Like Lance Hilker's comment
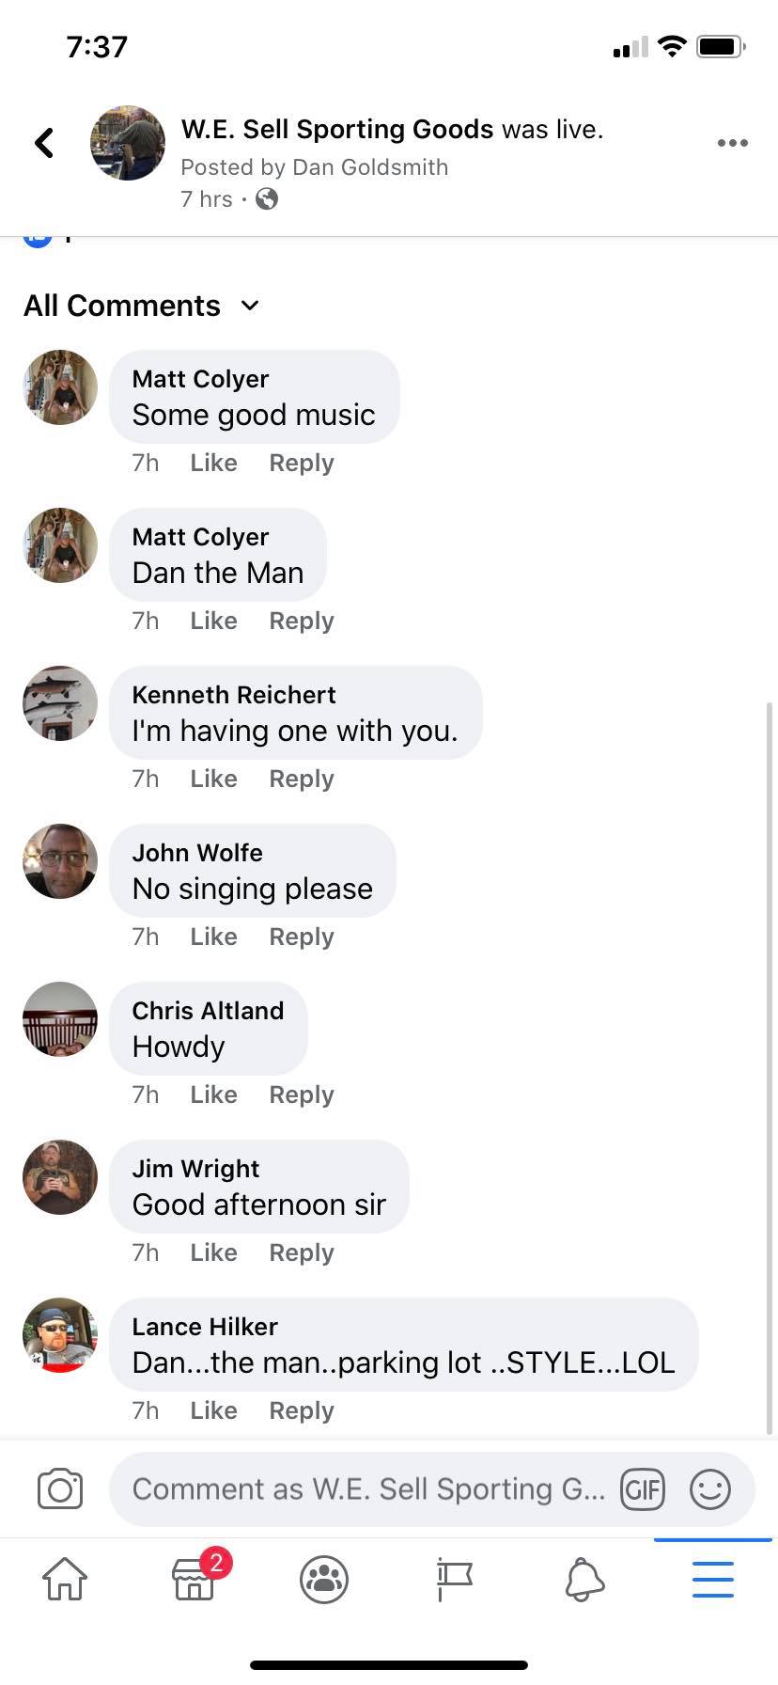Screen dimensions: 778x1685 point(213,1410)
